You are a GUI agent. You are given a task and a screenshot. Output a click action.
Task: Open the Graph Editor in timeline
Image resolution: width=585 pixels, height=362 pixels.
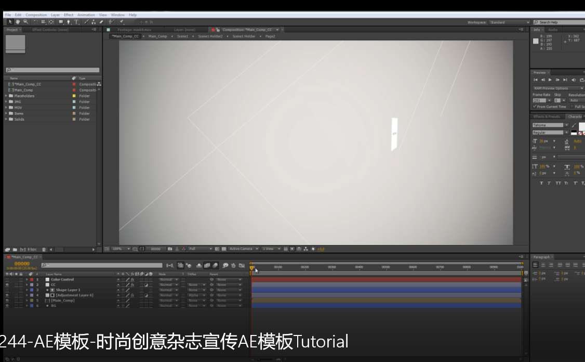pos(242,266)
